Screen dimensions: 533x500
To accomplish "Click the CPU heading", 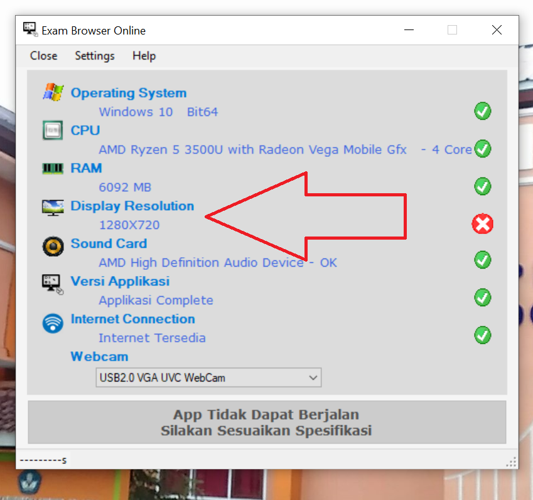I will click(x=85, y=130).
